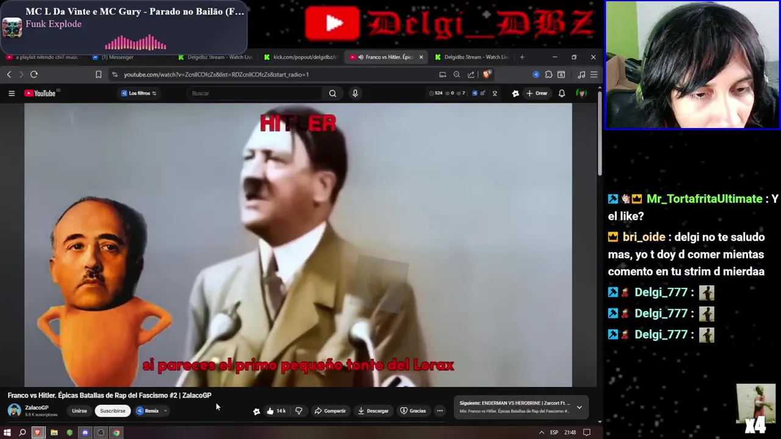The width and height of the screenshot is (781, 439).
Task: Go back with browser back arrow
Action: click(9, 74)
